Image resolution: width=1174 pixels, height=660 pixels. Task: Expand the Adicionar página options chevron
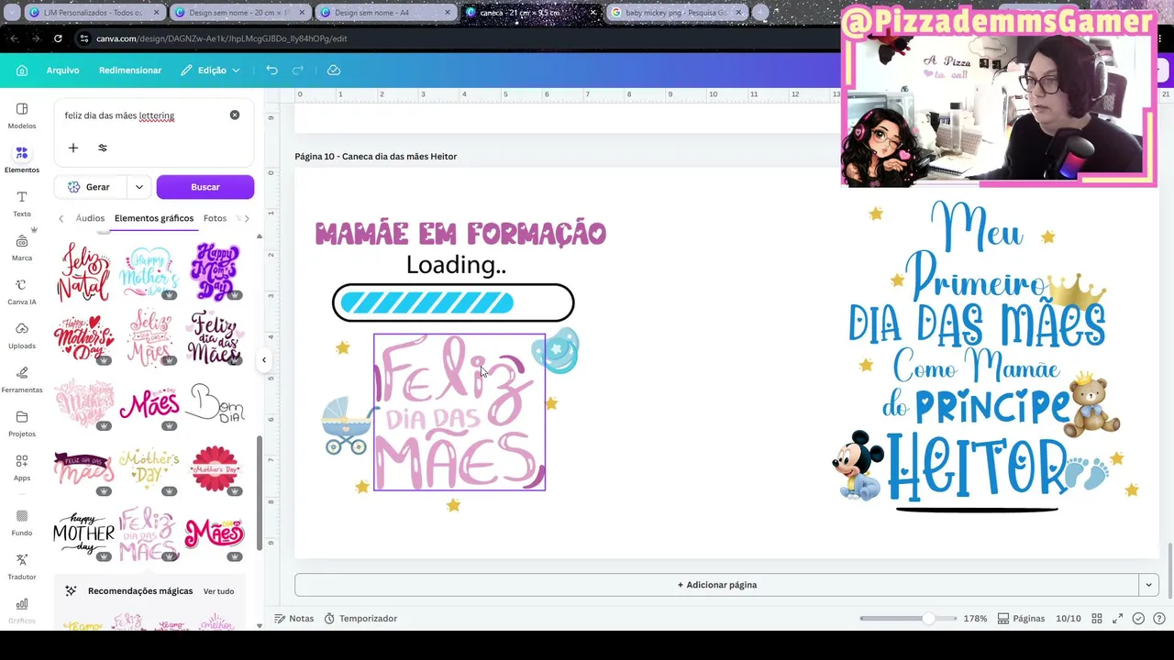coord(1148,585)
